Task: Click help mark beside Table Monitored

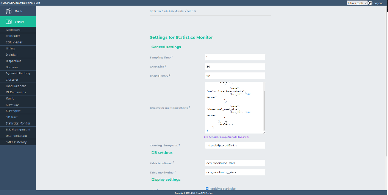Action: coord(174,163)
